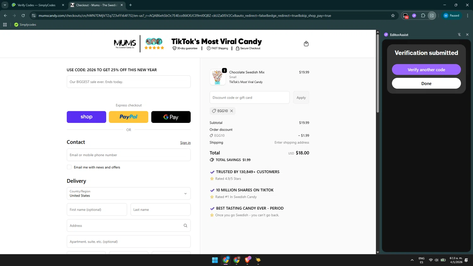Viewport: 473px width, 266px height.
Task: Open the shopping bag cart icon
Action: (x=306, y=43)
